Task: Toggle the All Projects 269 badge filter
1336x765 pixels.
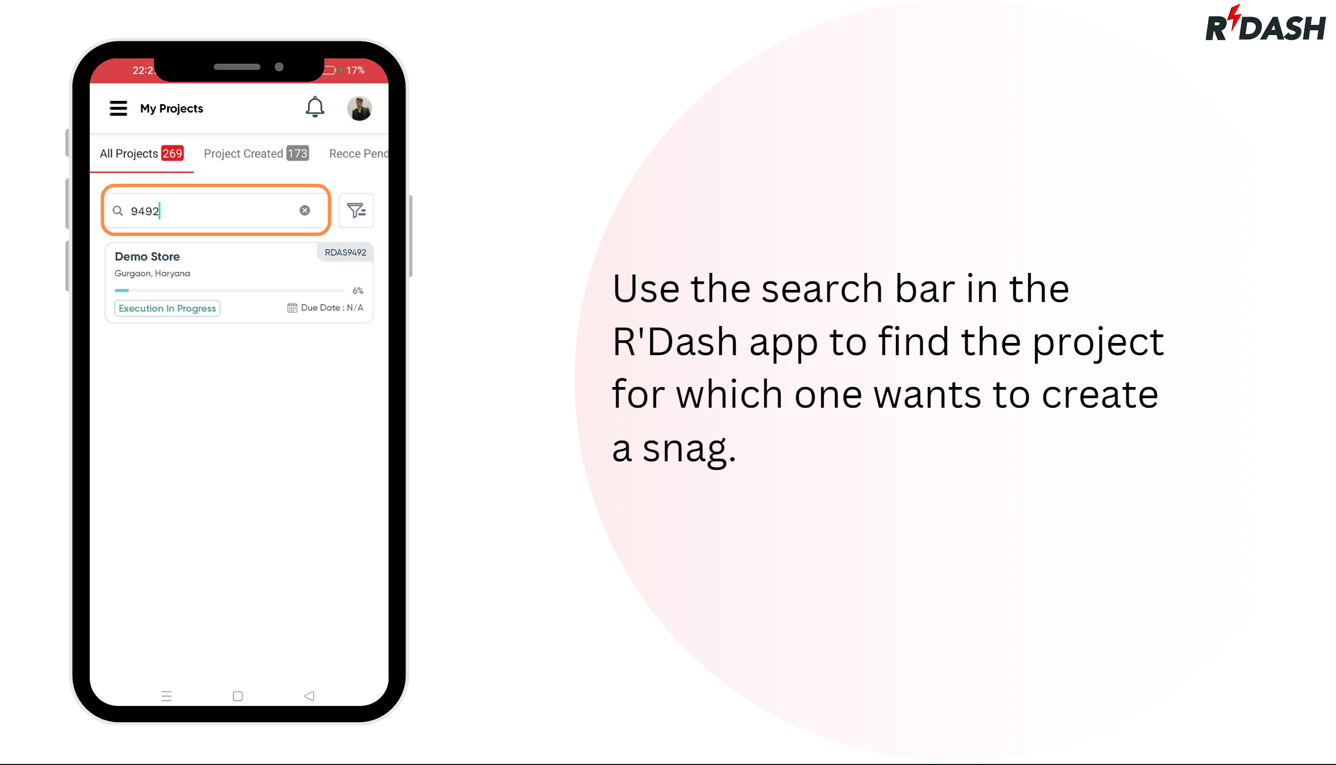Action: coord(141,153)
